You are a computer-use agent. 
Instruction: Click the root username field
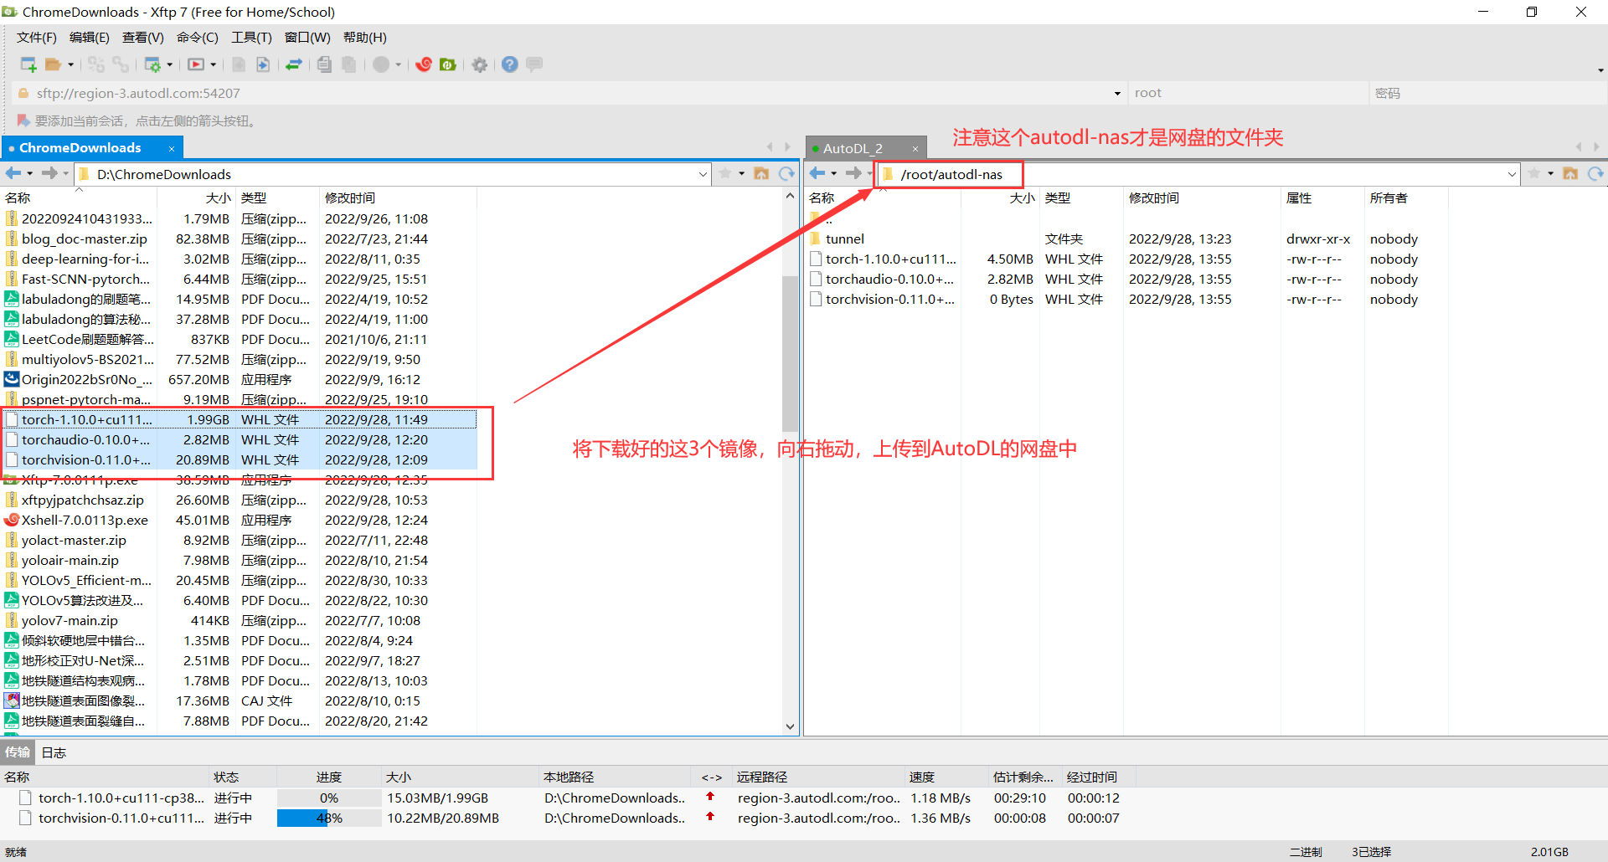pos(1248,93)
